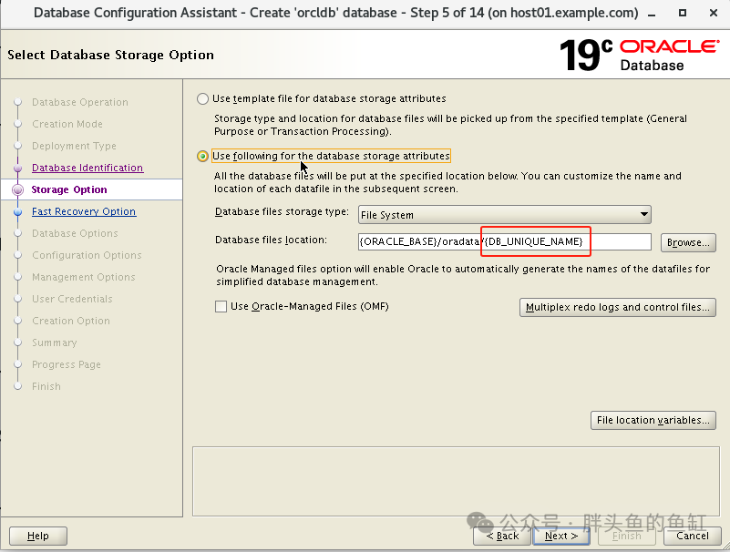Click the Storage Option step bullet icon

17,189
